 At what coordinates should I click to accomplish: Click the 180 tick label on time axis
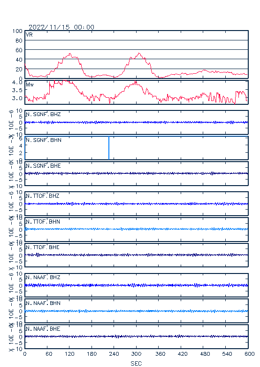click(92, 354)
